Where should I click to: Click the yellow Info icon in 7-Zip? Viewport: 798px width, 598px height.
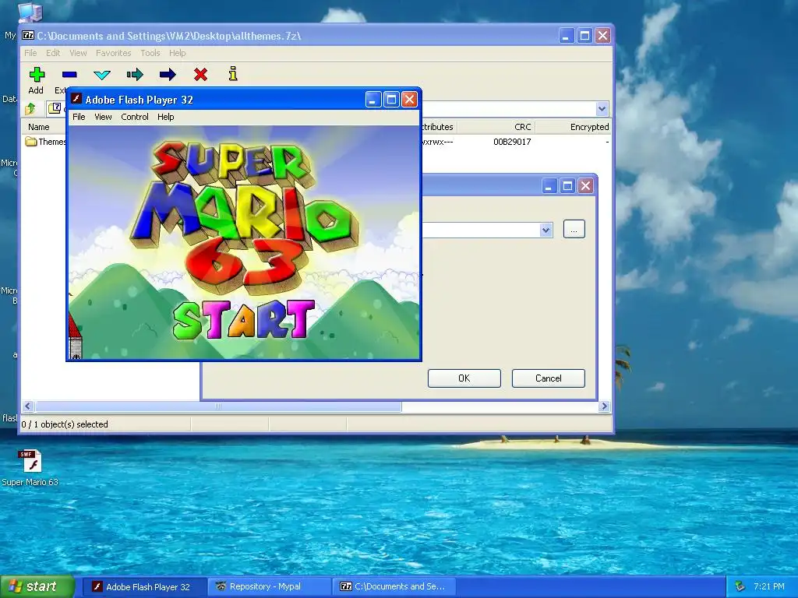(233, 74)
